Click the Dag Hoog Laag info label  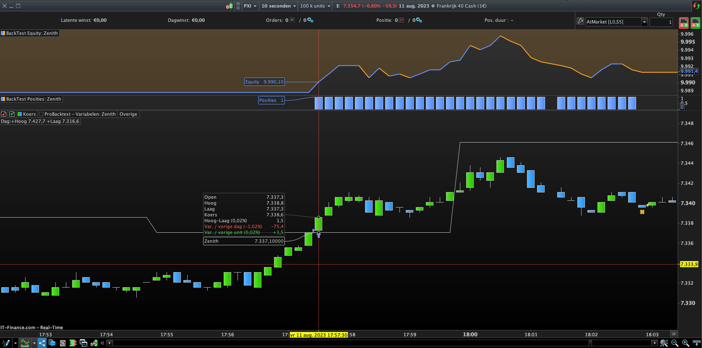pos(40,121)
